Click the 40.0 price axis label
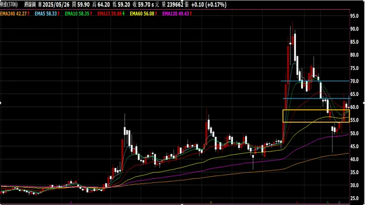The height and width of the screenshot is (205, 365). pos(354,159)
